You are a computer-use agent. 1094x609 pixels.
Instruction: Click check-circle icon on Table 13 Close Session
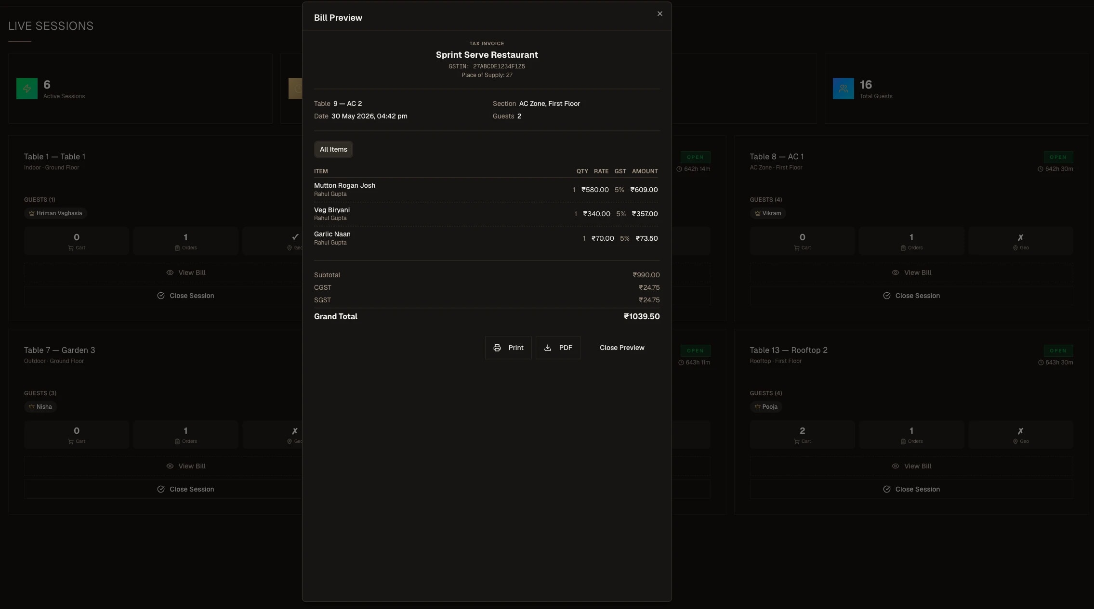point(886,489)
